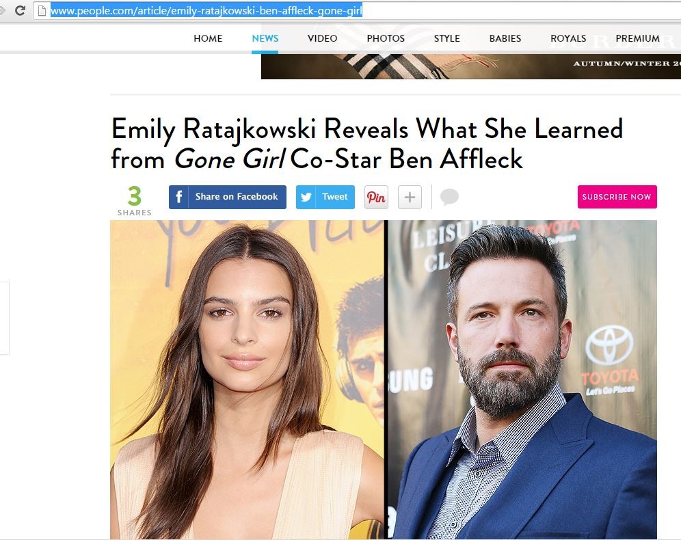681x540 pixels.
Task: Open the BABIES section
Action: 505,38
